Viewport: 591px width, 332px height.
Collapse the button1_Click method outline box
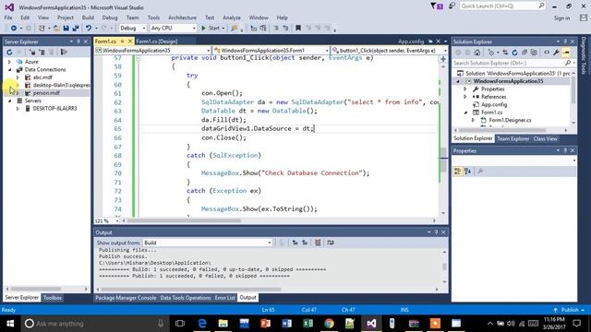(138, 58)
